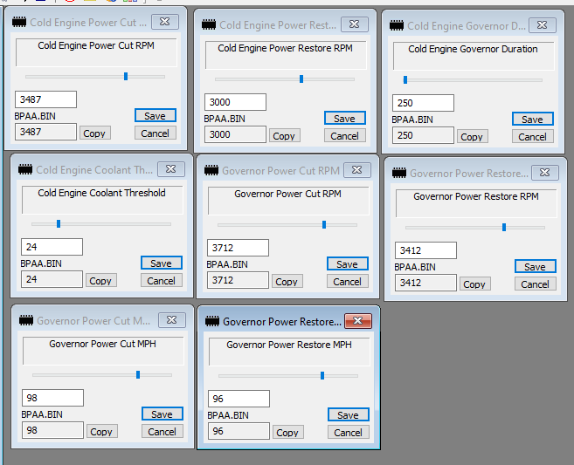Image resolution: width=574 pixels, height=465 pixels.
Task: Copy the Governor Power Cut MPH value
Action: (x=101, y=431)
